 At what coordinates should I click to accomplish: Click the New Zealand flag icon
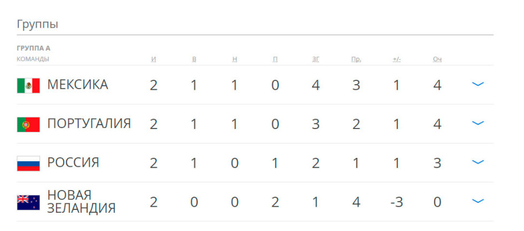pyautogui.click(x=28, y=203)
